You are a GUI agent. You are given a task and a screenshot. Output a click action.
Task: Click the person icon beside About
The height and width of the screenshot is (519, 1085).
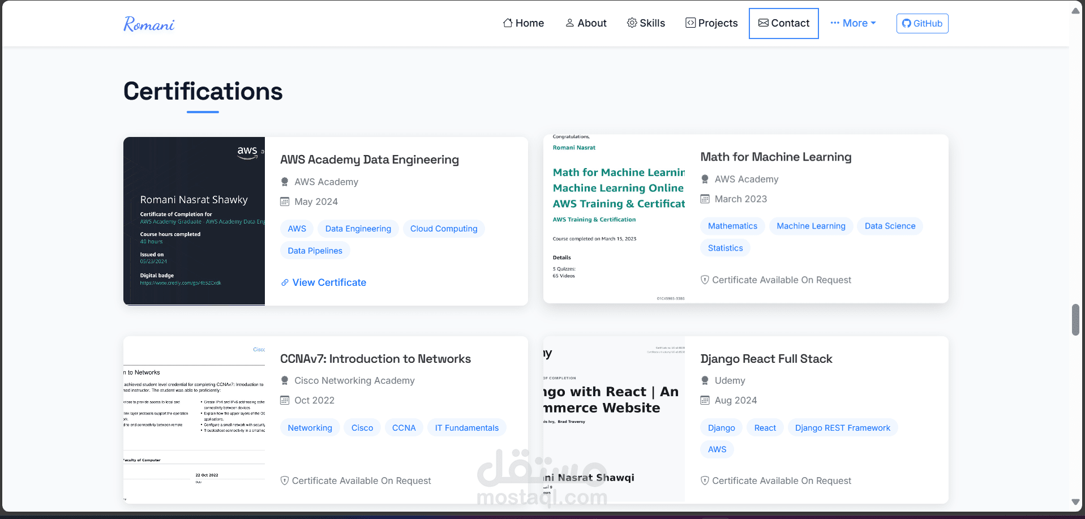[x=570, y=23]
